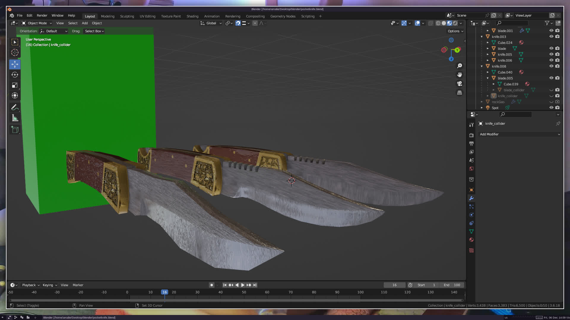Select the Move tool in toolbar
Viewport: 570px width, 320px height.
click(x=15, y=64)
